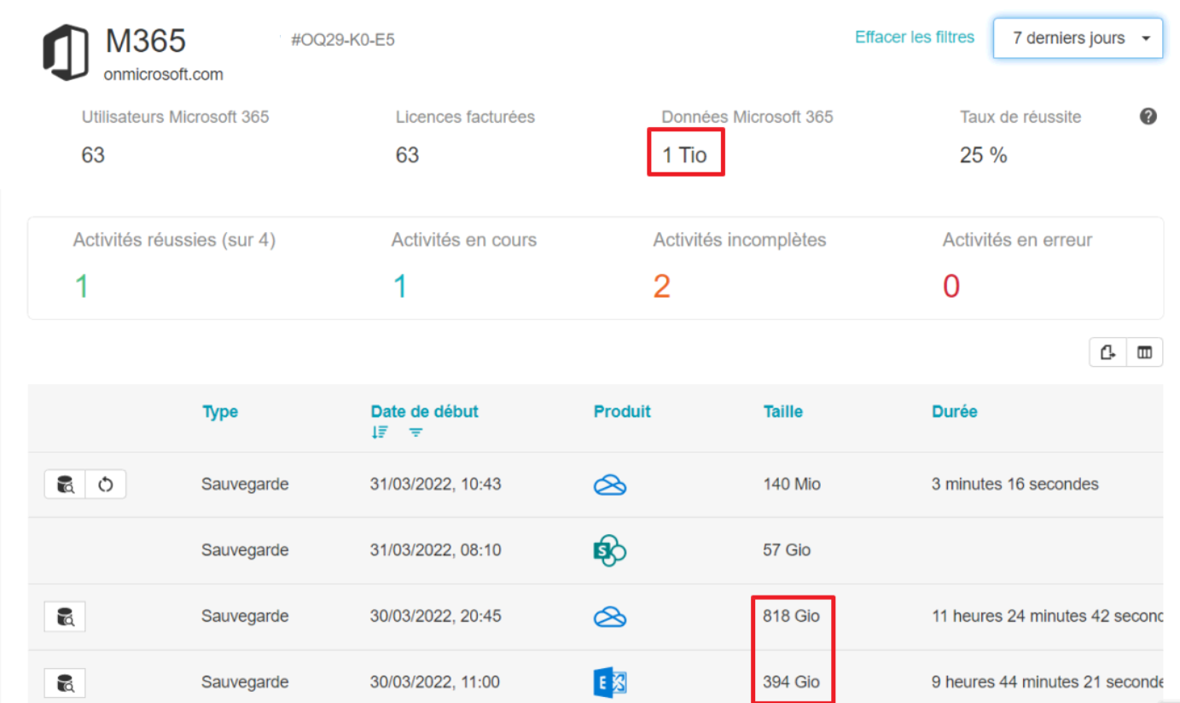The image size is (1180, 703).
Task: Open the 'Date de début' filter icon
Action: coord(416,433)
